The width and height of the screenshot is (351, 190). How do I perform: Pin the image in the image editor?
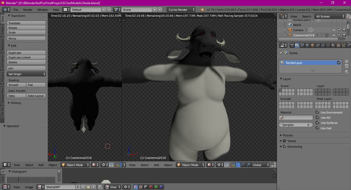(100, 187)
